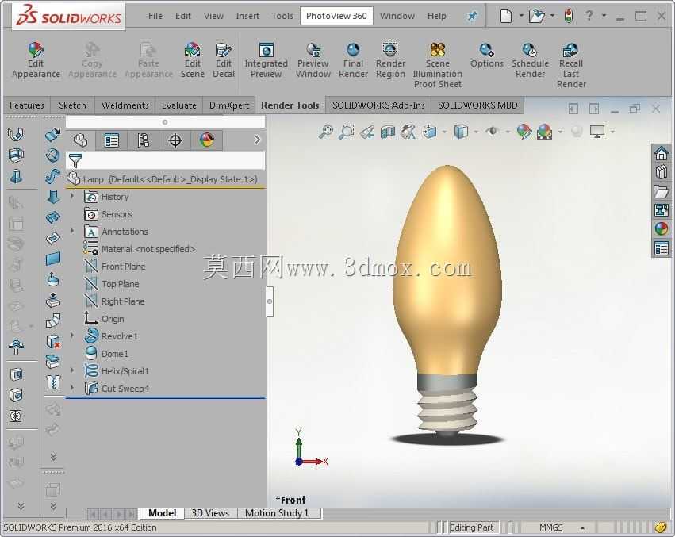Run the Final Render
The height and width of the screenshot is (537, 675).
[x=353, y=60]
